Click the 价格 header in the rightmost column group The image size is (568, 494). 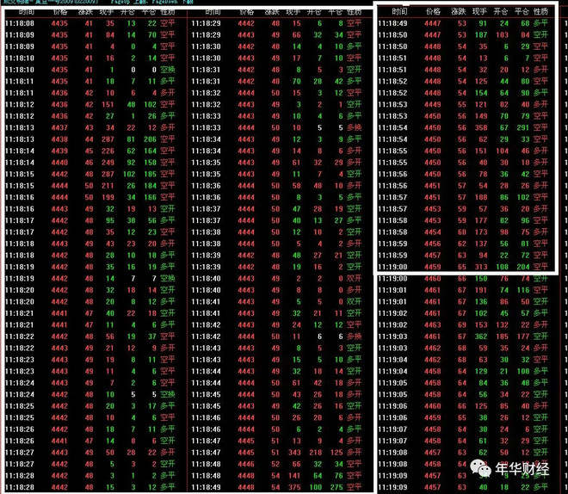[x=433, y=11]
